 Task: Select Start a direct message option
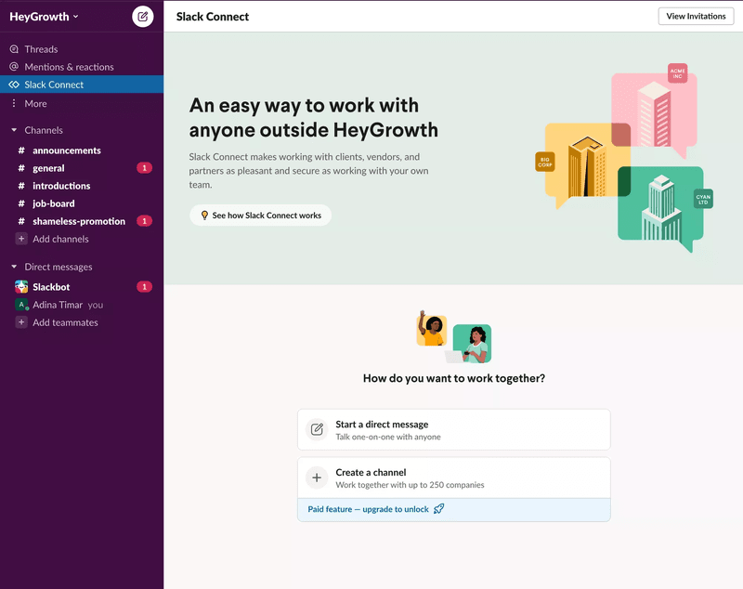453,429
